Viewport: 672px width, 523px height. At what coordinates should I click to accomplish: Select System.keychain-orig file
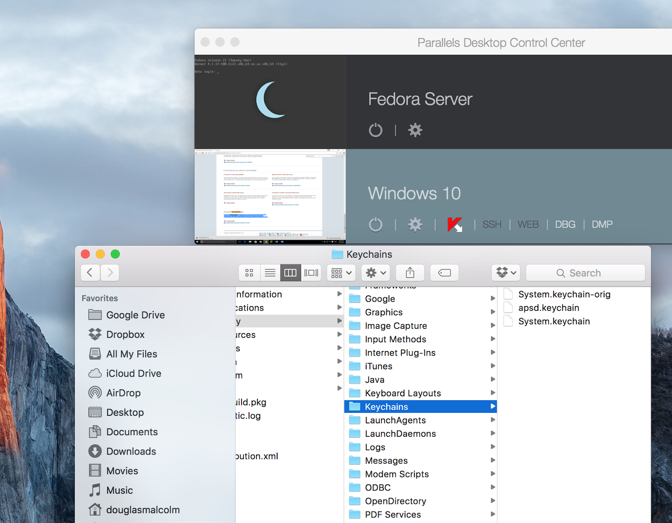[x=574, y=294]
